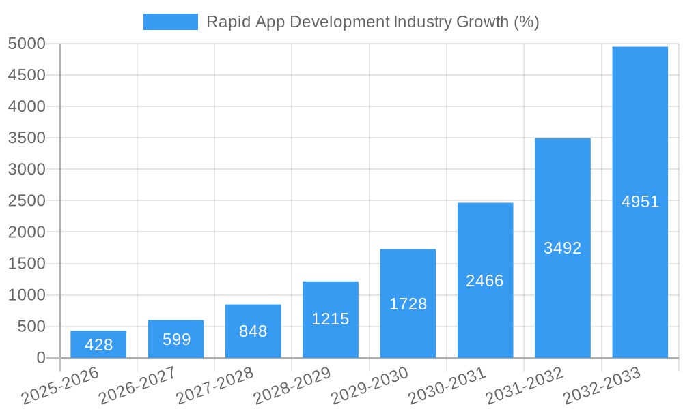Image resolution: width=683 pixels, height=409 pixels.
Task: Click the 4000 y-axis tick label
Action: (x=27, y=106)
